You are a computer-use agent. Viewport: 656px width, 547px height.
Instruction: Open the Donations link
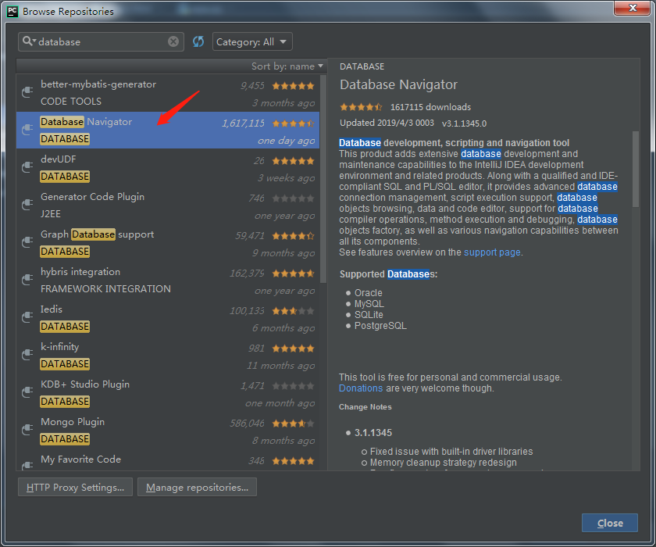pos(361,388)
